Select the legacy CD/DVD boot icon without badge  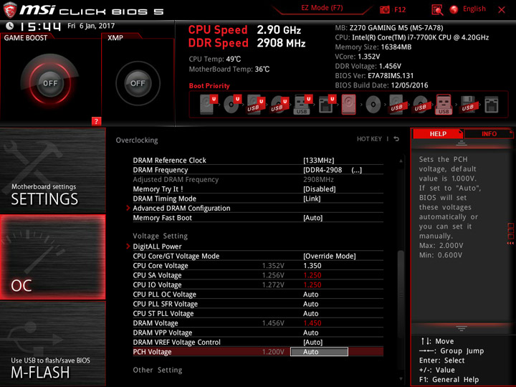[x=373, y=105]
